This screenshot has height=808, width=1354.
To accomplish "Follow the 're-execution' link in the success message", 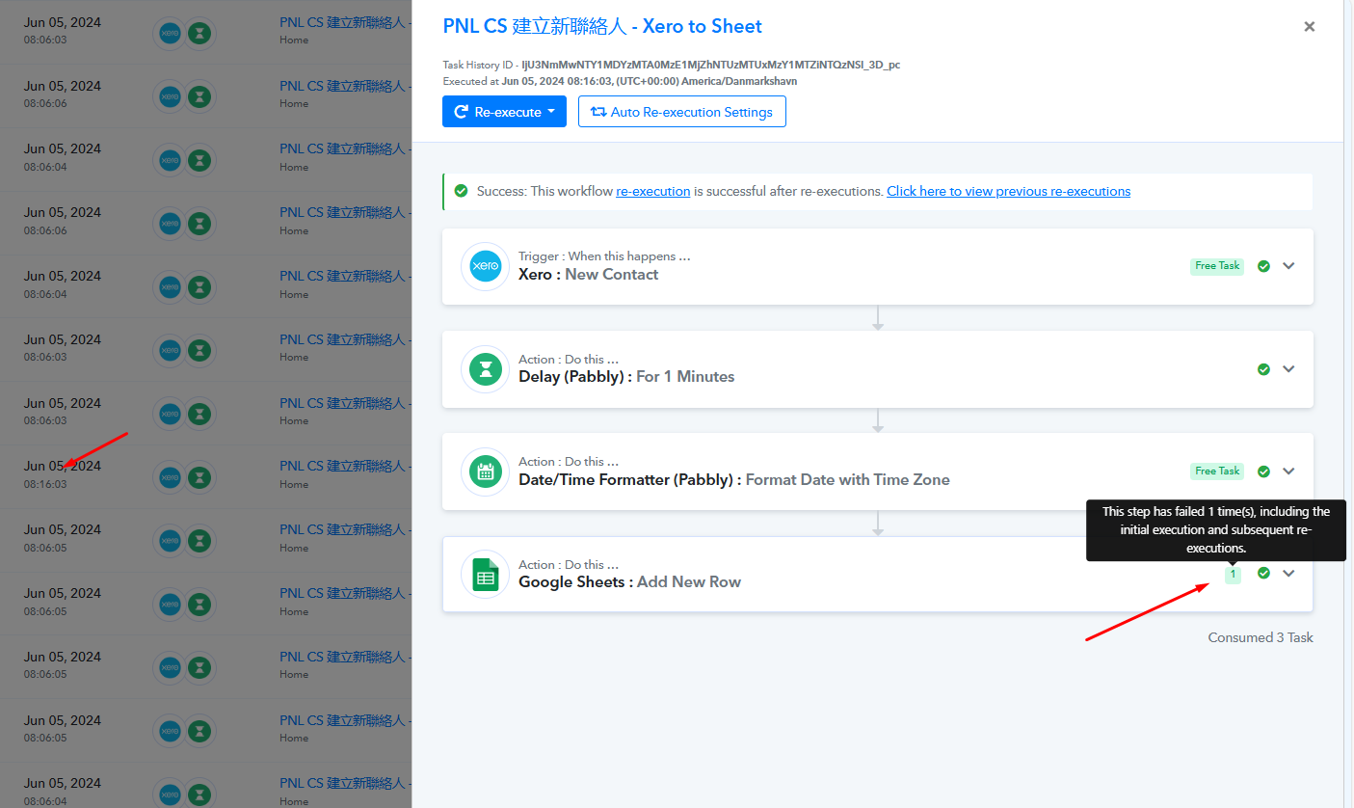I will (x=653, y=192).
